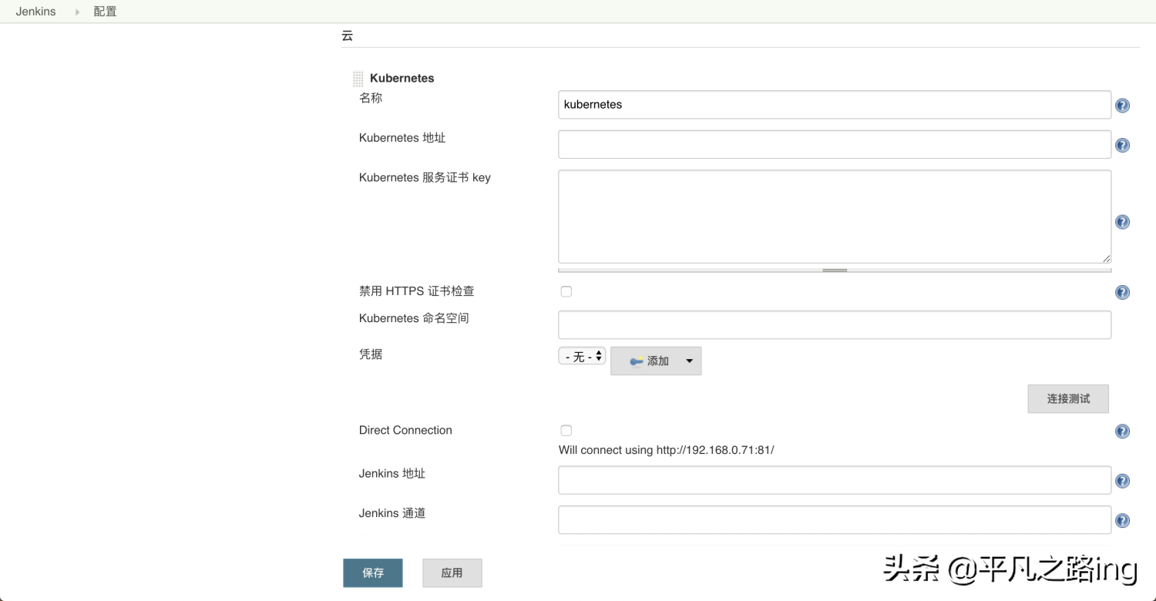This screenshot has width=1156, height=601.
Task: Click the 连接测试 button
Action: tap(1067, 399)
